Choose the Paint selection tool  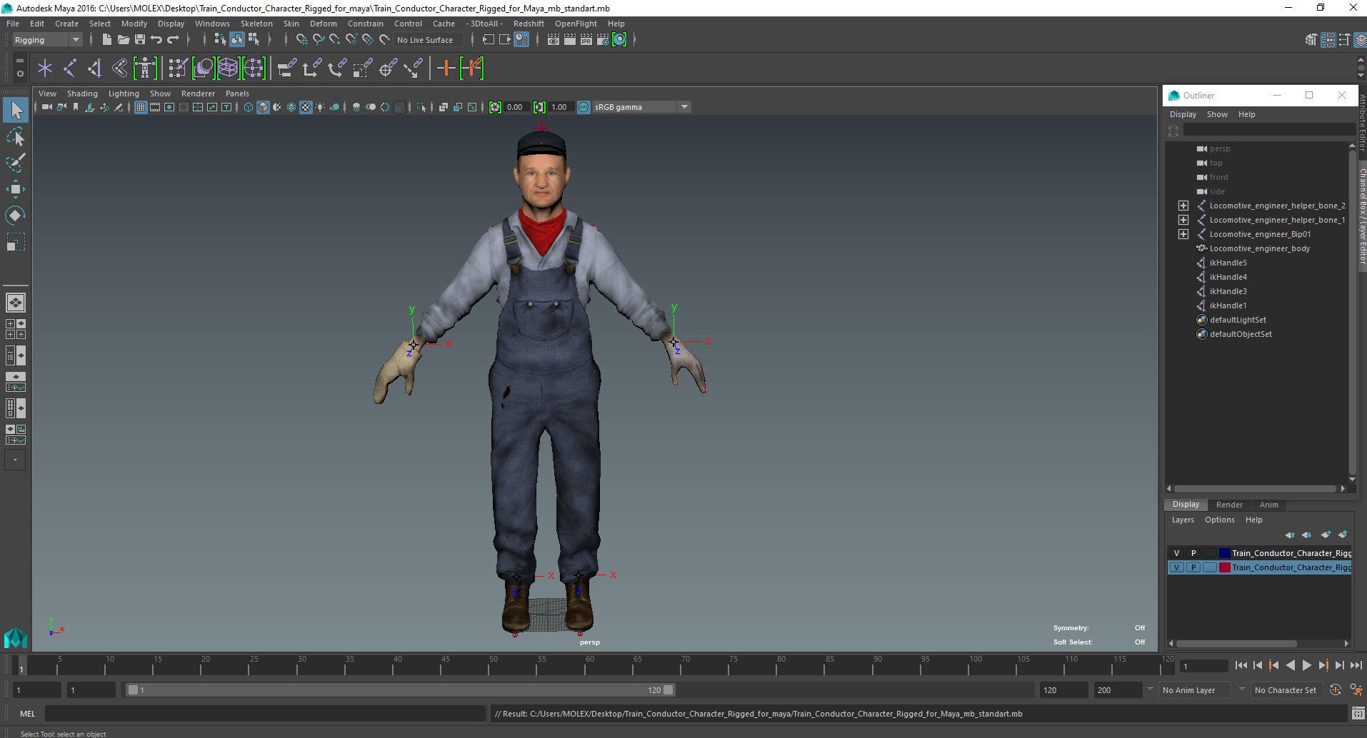[x=16, y=163]
